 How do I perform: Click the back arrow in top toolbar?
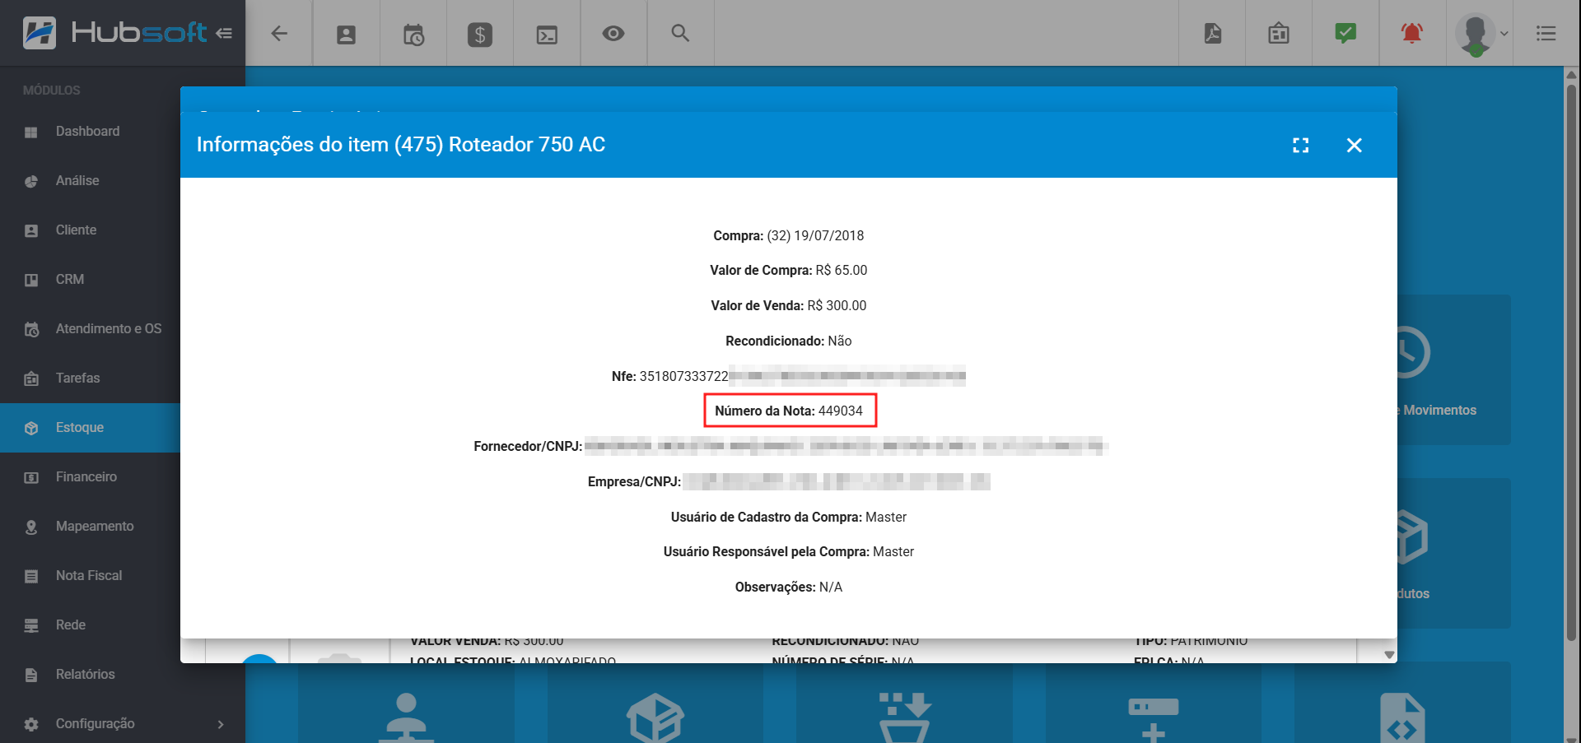tap(279, 34)
